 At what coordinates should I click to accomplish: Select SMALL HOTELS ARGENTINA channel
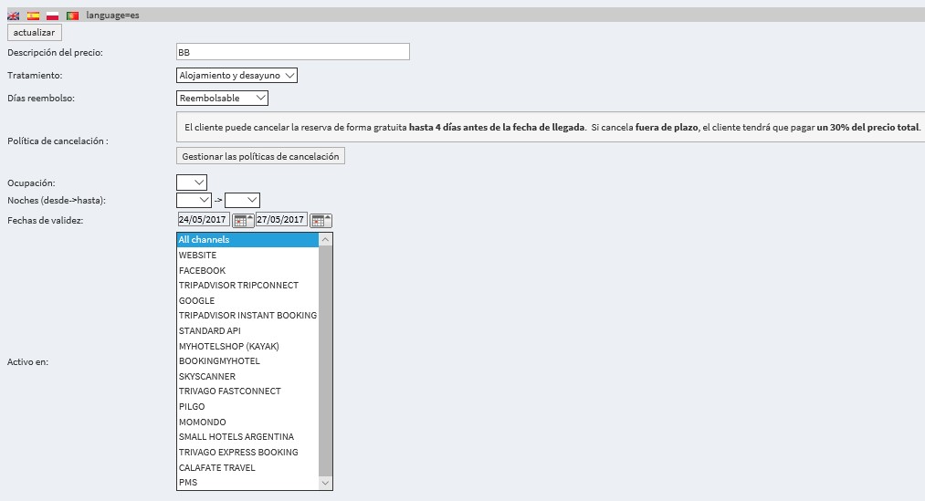click(x=247, y=437)
